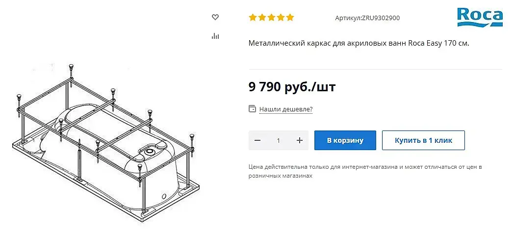Add product to favorites with heart icon

(215, 17)
